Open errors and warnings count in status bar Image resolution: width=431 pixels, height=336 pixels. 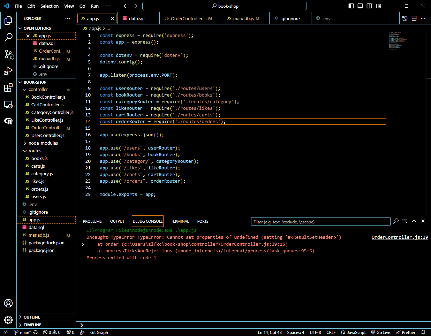tap(52, 332)
